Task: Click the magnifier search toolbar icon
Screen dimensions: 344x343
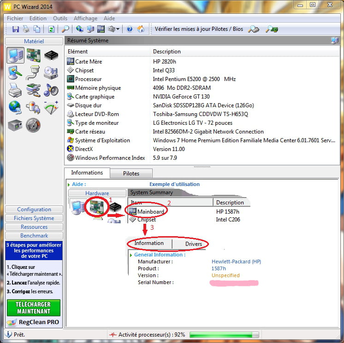Action: [66, 29]
